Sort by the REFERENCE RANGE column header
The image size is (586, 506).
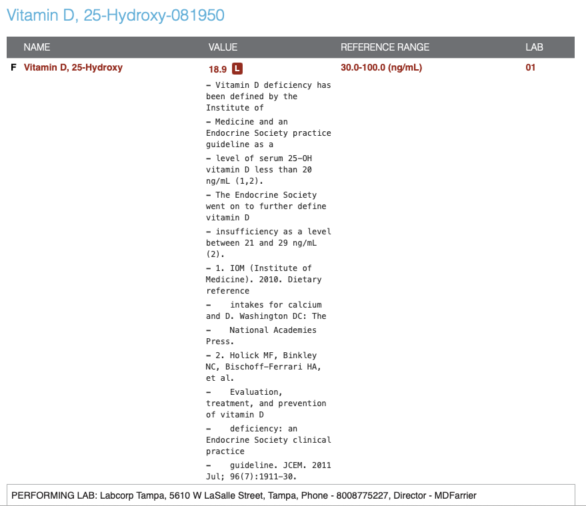385,47
